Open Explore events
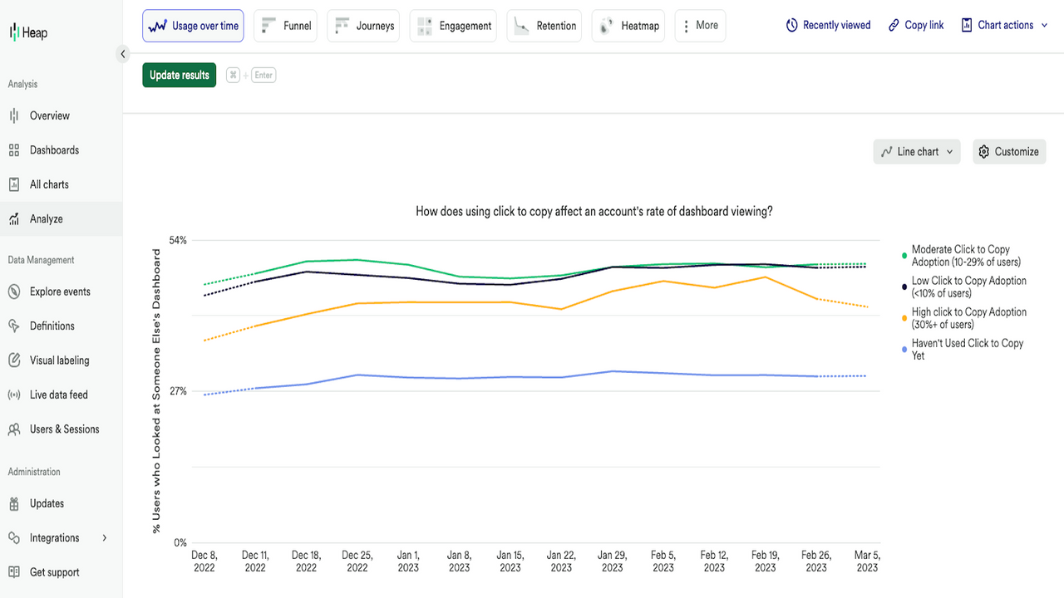 click(60, 292)
